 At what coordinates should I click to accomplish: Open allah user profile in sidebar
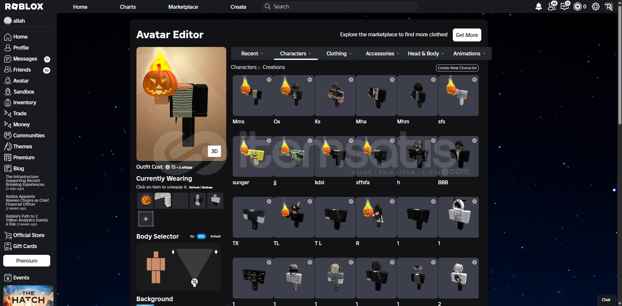pos(15,21)
